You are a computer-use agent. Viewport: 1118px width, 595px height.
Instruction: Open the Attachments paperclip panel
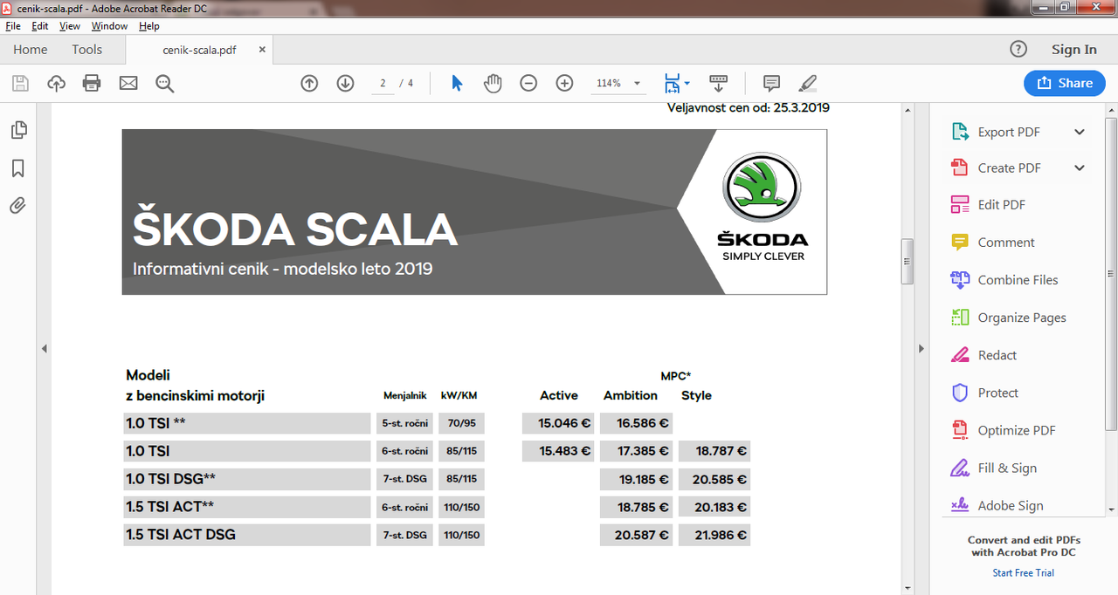coord(18,206)
